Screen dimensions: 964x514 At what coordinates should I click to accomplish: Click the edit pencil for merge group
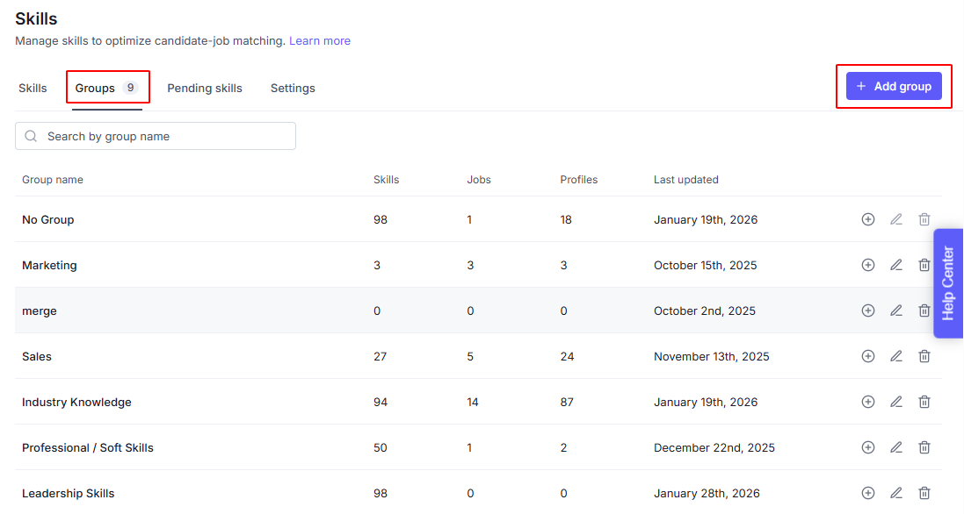tap(896, 311)
